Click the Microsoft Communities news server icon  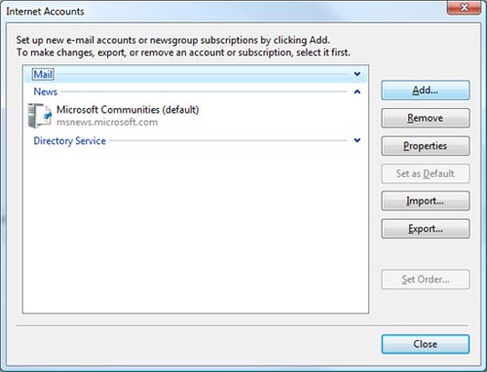pos(40,116)
